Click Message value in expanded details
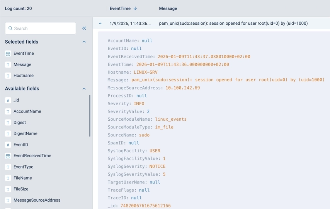The image size is (330, 209). tap(228, 80)
